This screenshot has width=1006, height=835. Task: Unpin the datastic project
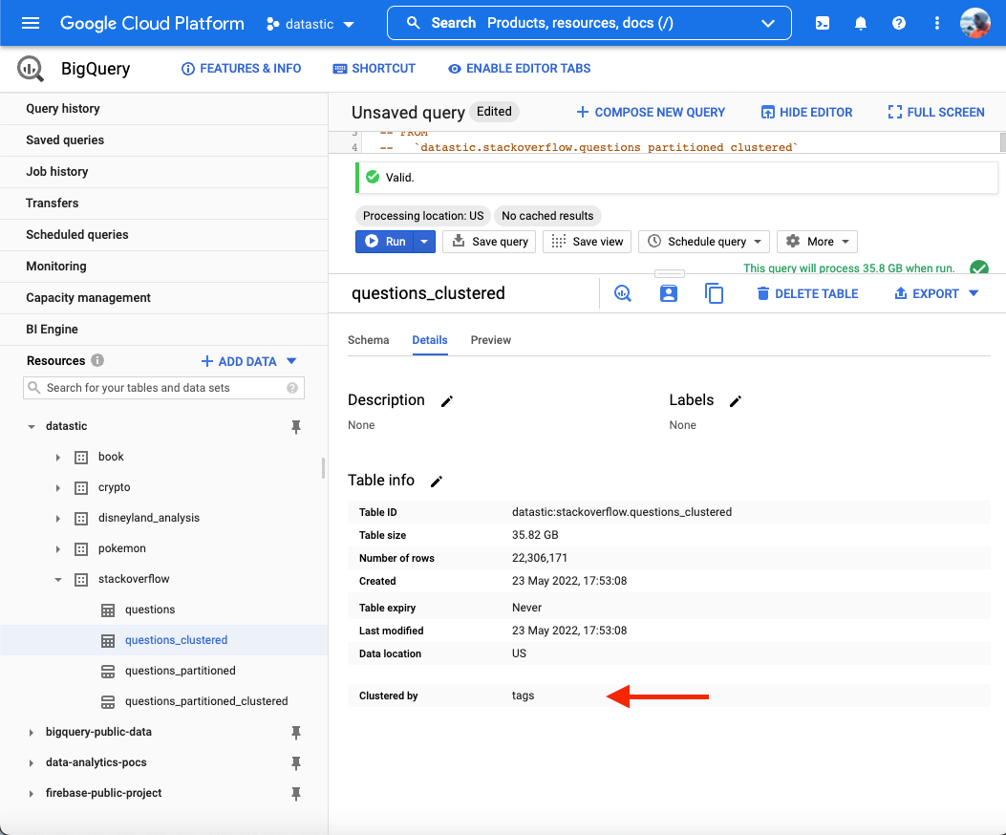tap(296, 427)
